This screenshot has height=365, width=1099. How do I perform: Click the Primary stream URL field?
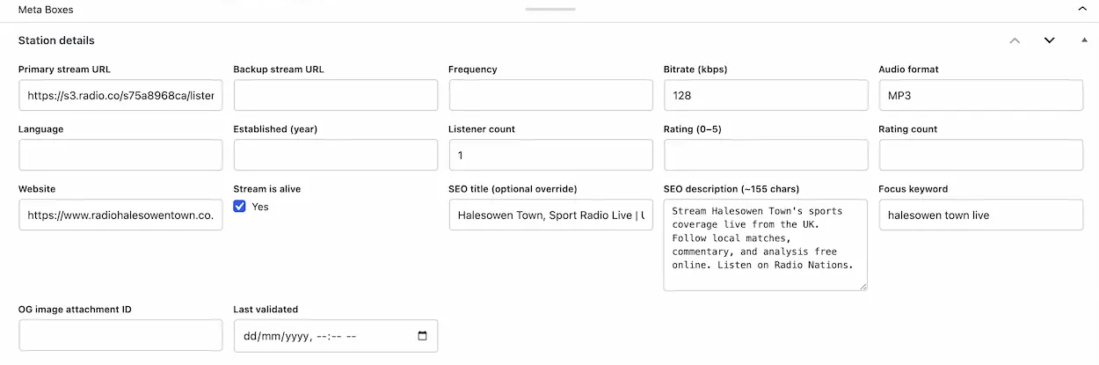120,95
